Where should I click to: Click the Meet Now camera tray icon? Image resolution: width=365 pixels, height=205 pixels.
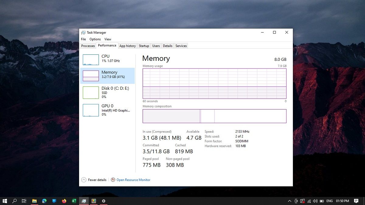[x=296, y=201]
